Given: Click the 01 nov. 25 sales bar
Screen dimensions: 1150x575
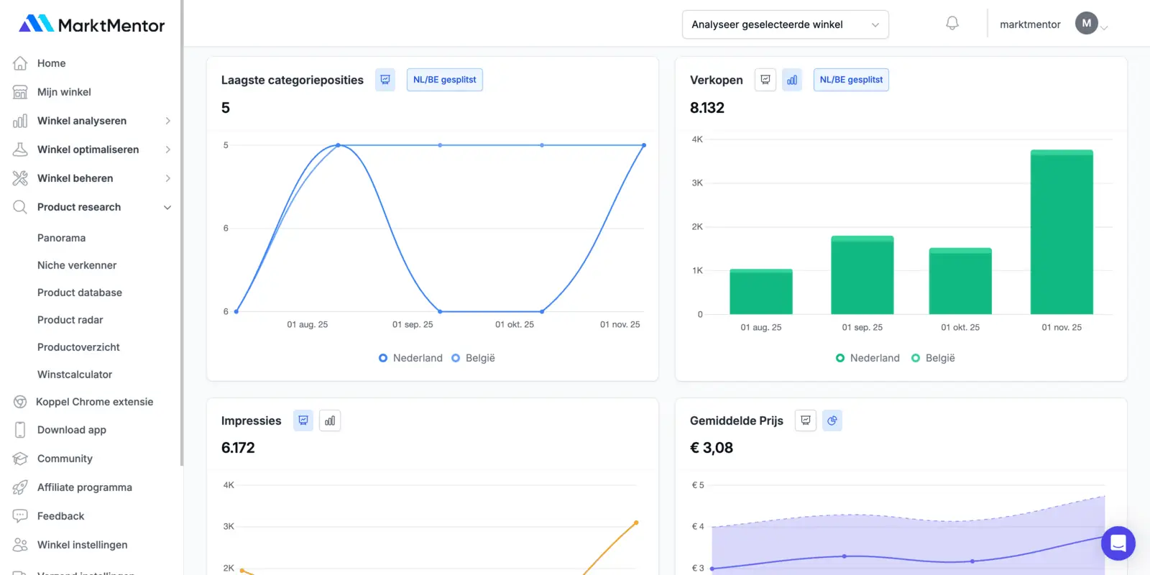Looking at the screenshot, I should (1061, 232).
